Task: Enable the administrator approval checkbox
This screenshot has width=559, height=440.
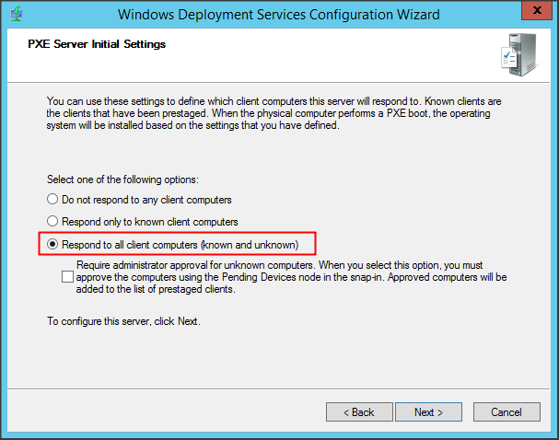Action: click(68, 275)
